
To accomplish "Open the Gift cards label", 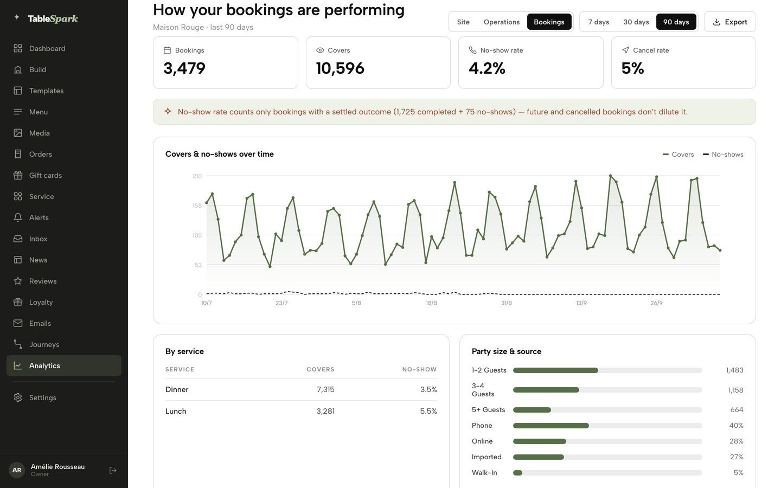I will [x=46, y=175].
